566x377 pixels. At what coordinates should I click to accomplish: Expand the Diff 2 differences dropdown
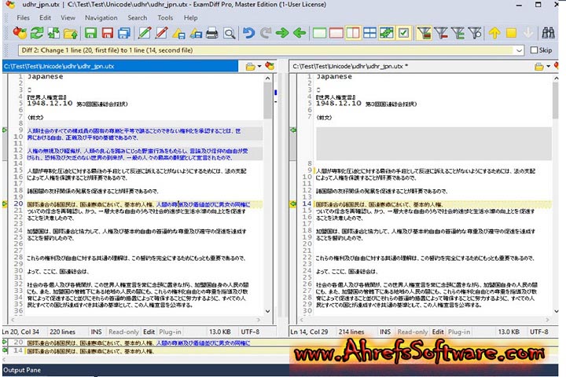(520, 50)
